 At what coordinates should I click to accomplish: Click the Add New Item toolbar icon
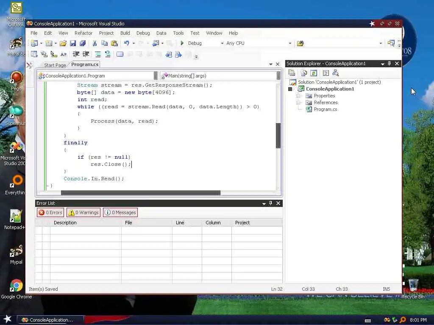(49, 43)
